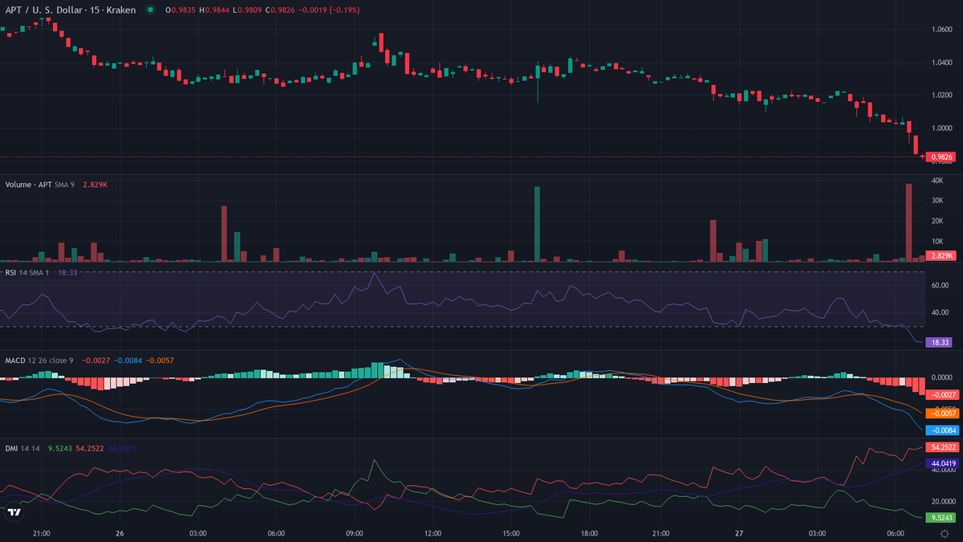This screenshot has width=963, height=542.
Task: Click the 9.5243 value in the DMI legend
Action: click(x=60, y=449)
